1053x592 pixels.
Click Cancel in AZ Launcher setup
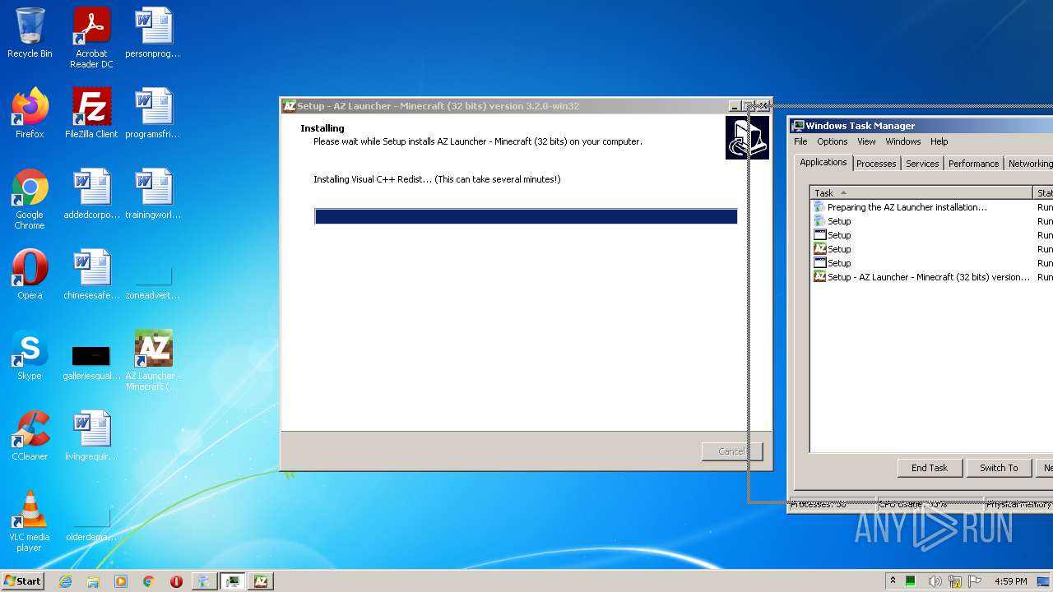point(731,451)
